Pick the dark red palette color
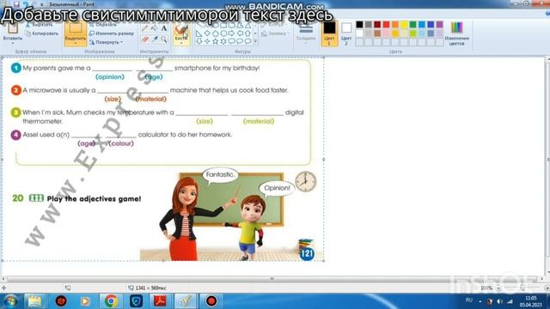550x309 pixels. tap(377, 24)
